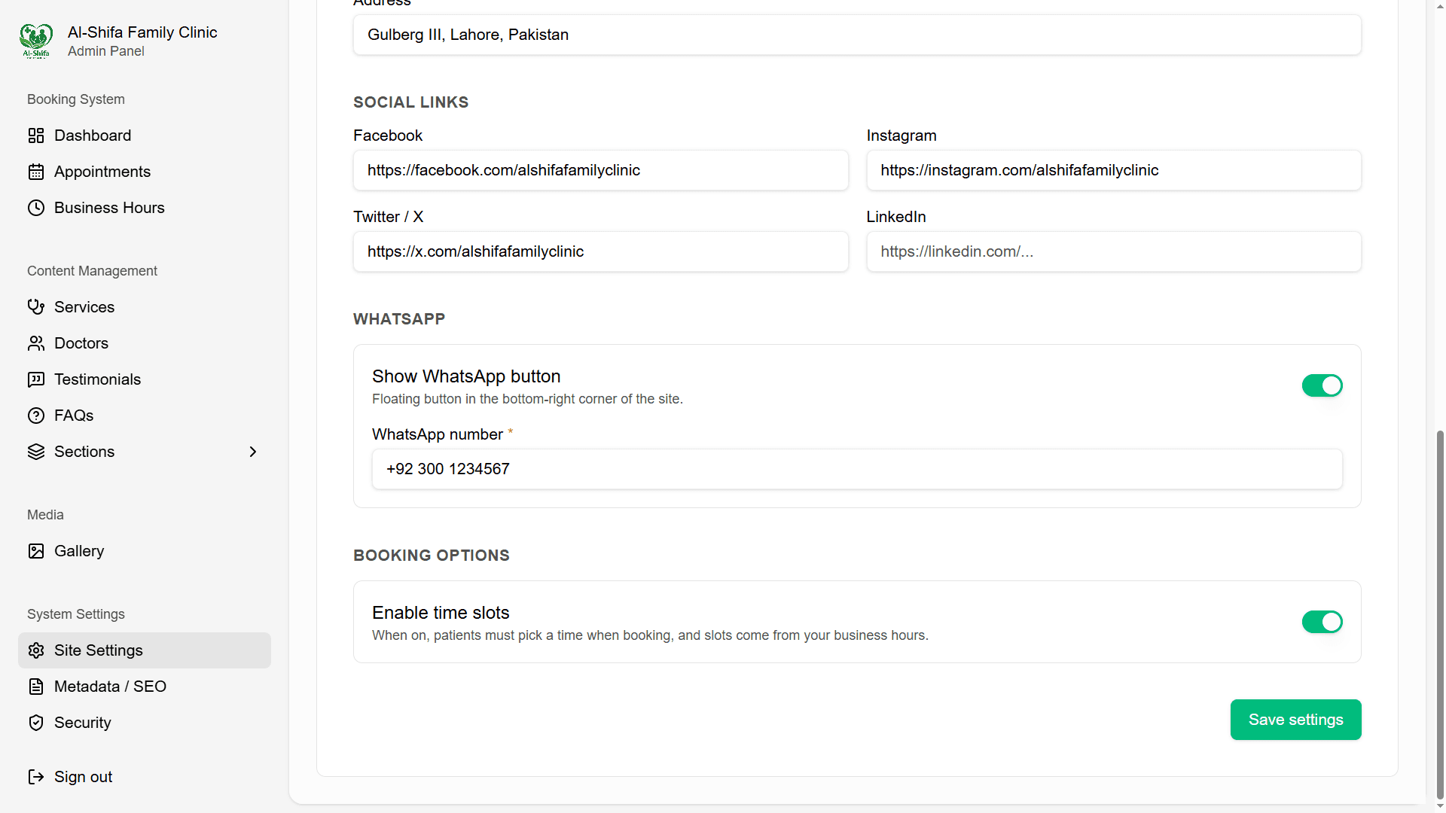Click the BOOKING OPTIONS heading
1446x813 pixels.
[432, 556]
